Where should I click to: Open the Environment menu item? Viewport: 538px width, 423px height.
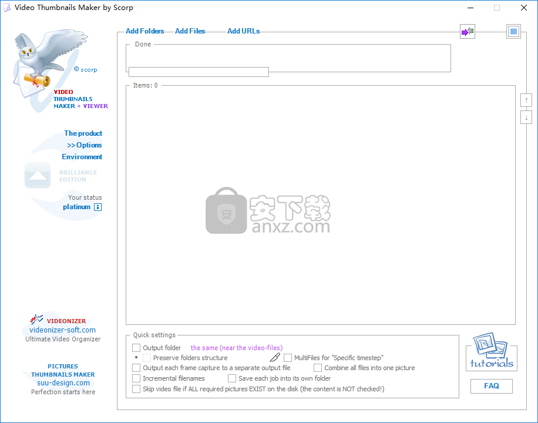[x=82, y=156]
